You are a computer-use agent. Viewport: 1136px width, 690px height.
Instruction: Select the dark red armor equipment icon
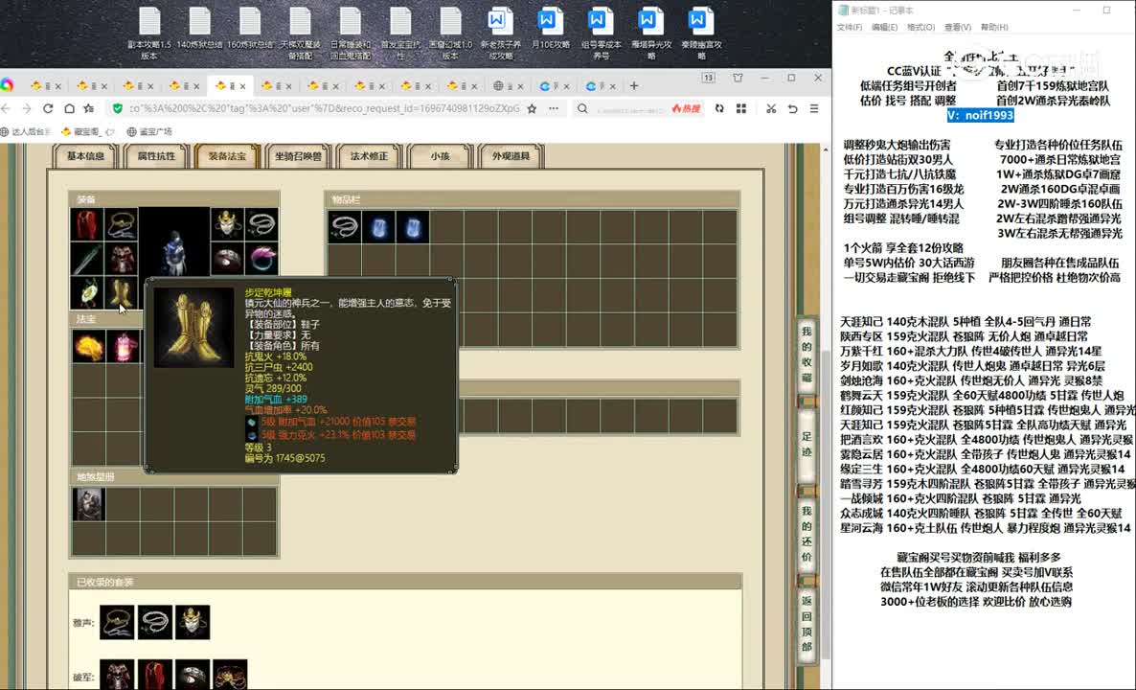tap(121, 259)
